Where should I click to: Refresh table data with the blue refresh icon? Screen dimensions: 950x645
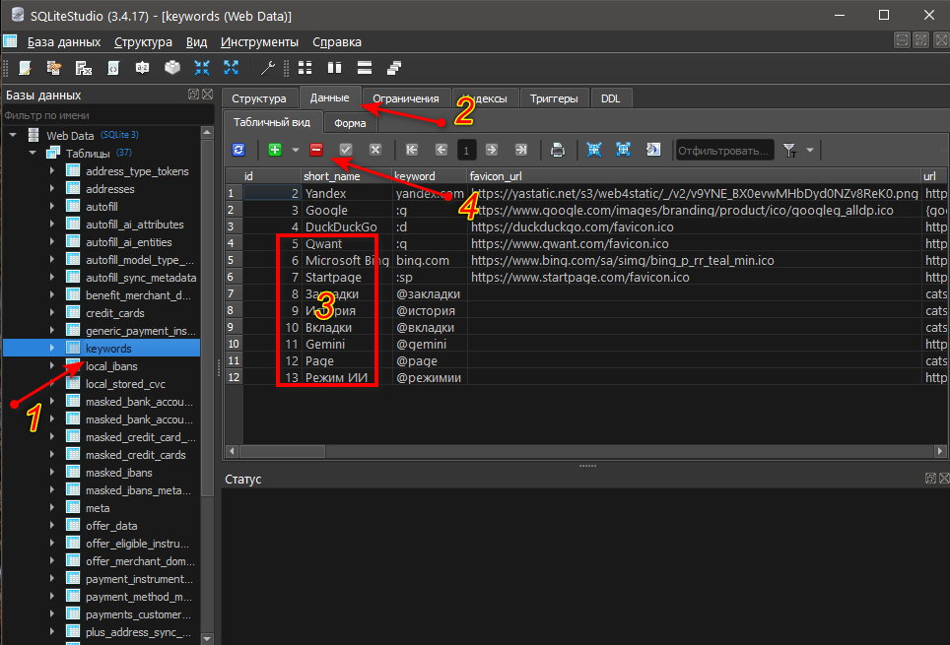[238, 150]
